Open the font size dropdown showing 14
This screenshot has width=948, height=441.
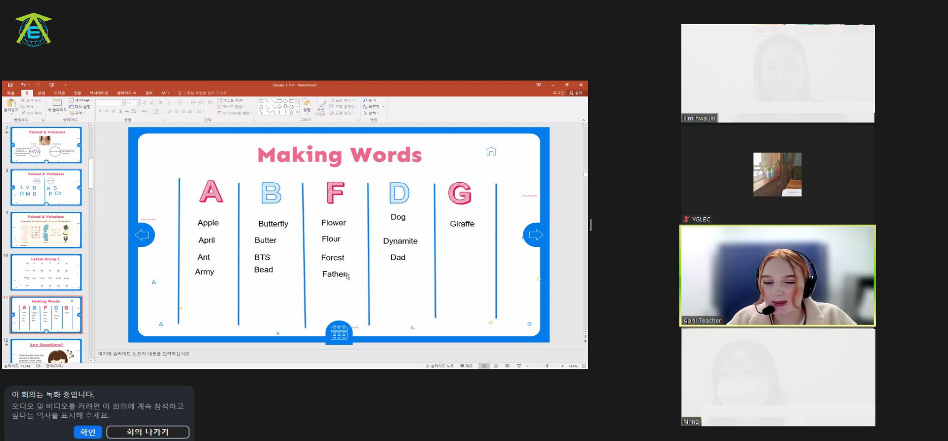pyautogui.click(x=139, y=103)
